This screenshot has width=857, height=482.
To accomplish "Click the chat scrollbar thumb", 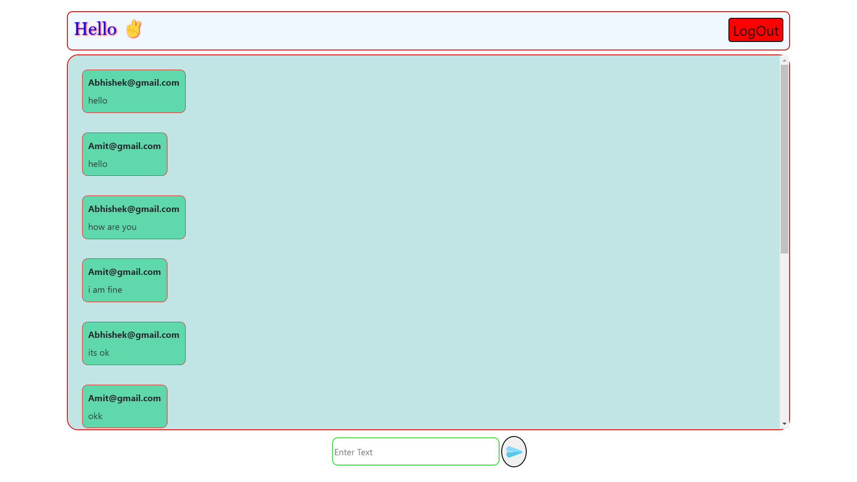I will (x=784, y=158).
